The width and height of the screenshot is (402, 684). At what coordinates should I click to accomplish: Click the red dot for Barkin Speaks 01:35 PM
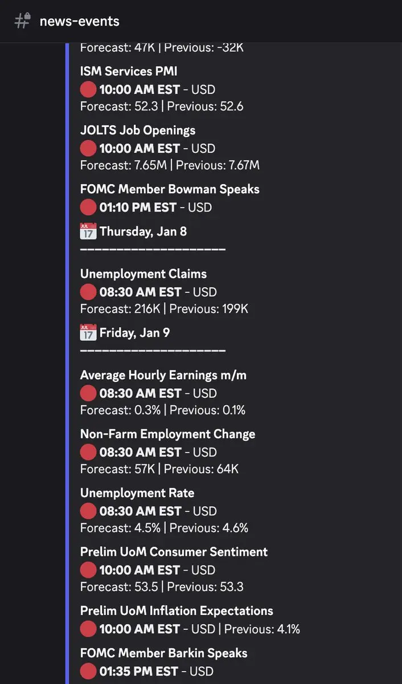[88, 671]
